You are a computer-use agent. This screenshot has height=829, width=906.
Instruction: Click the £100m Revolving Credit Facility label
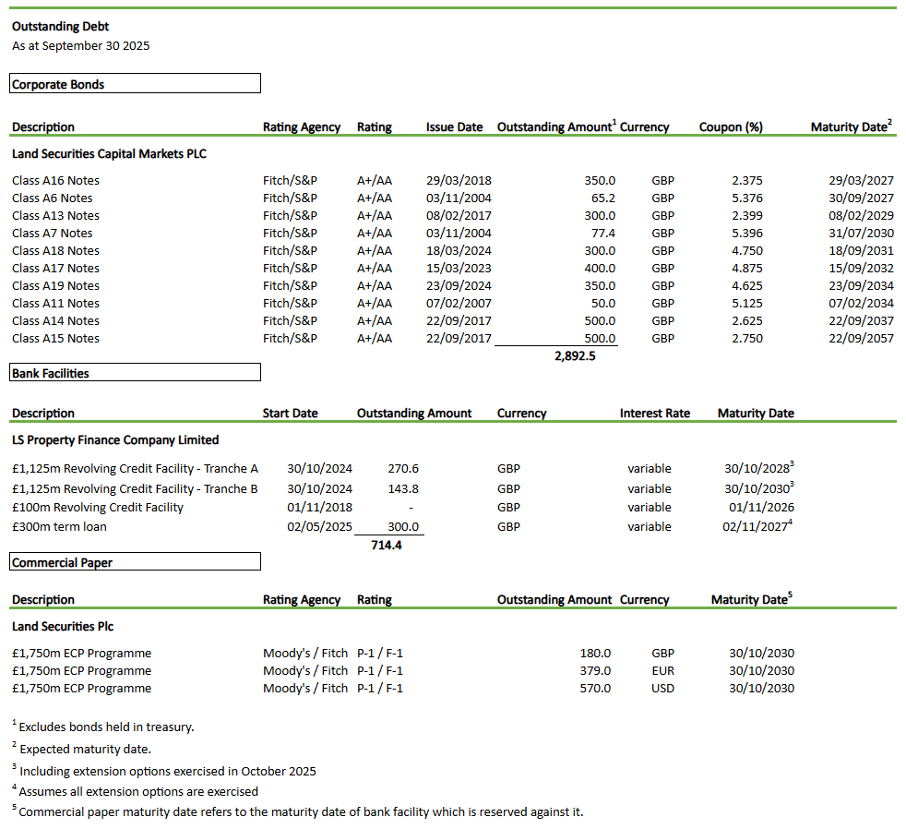(x=95, y=507)
